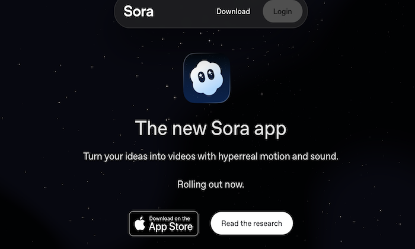Click empty nav bar space between Sora and Download
The width and height of the screenshot is (415, 249).
(x=185, y=11)
